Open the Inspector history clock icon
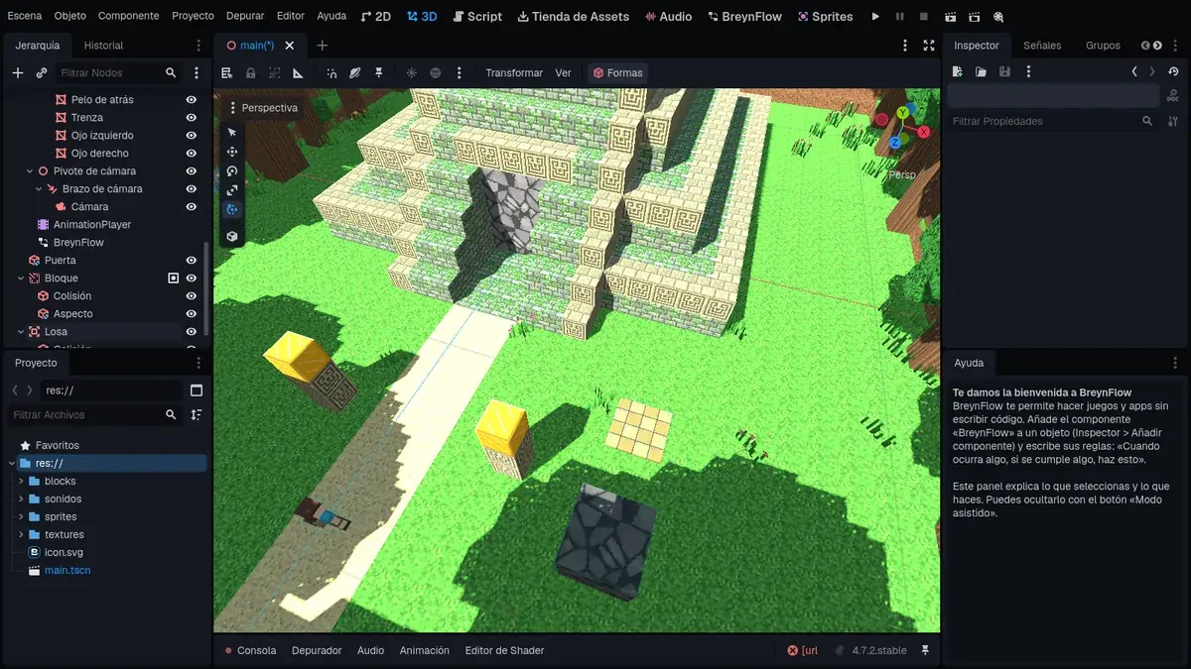The height and width of the screenshot is (669, 1191). click(x=1174, y=71)
